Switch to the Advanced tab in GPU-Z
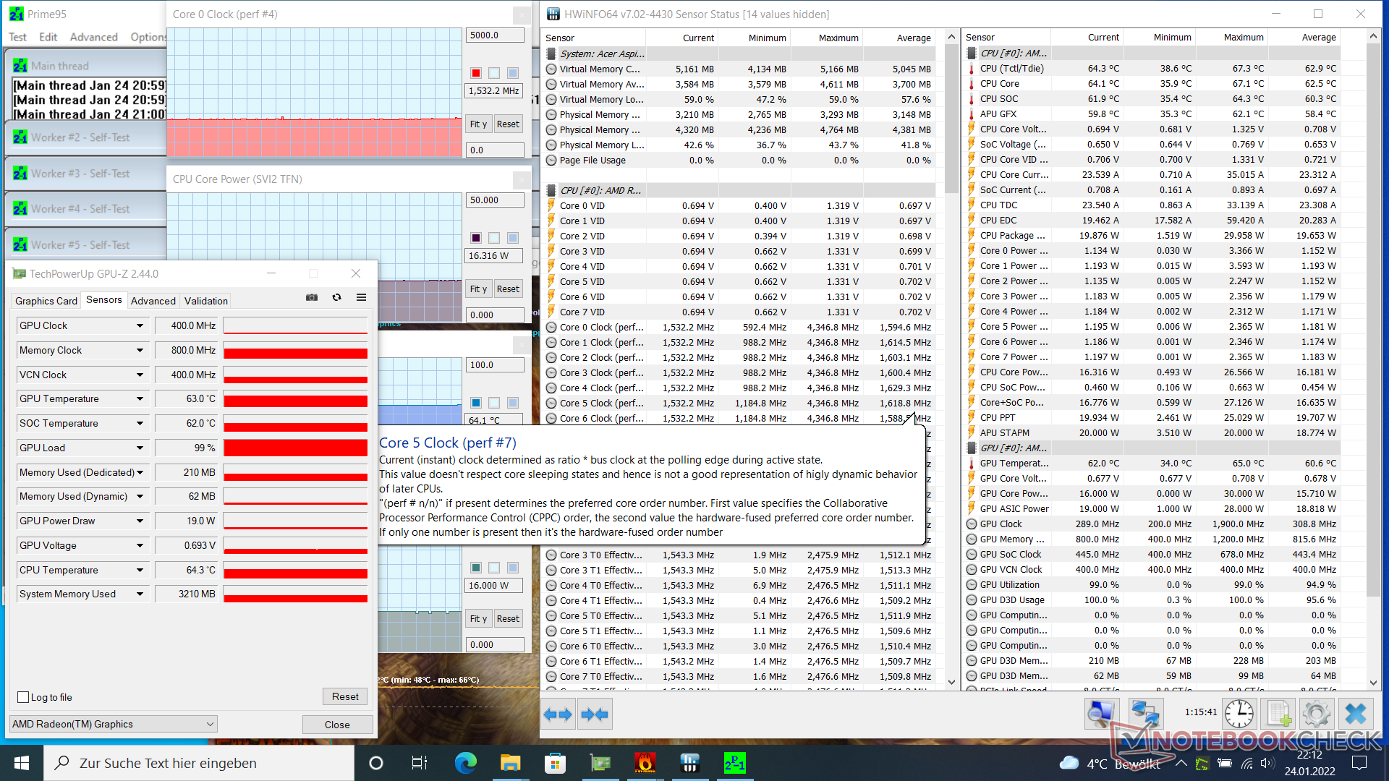 point(153,301)
